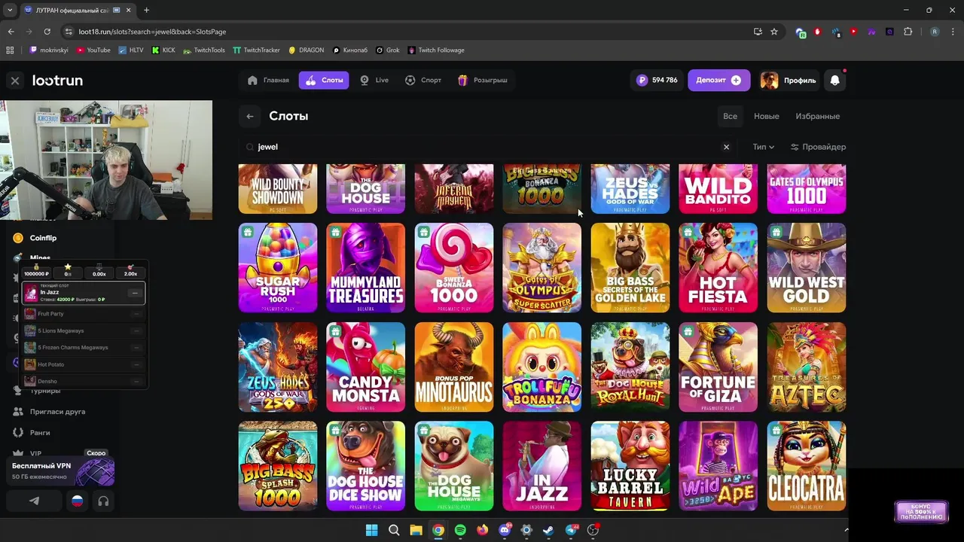Screen dimensions: 964x542
Task: Click minus button on In Jazz overlay row
Action: click(135, 293)
